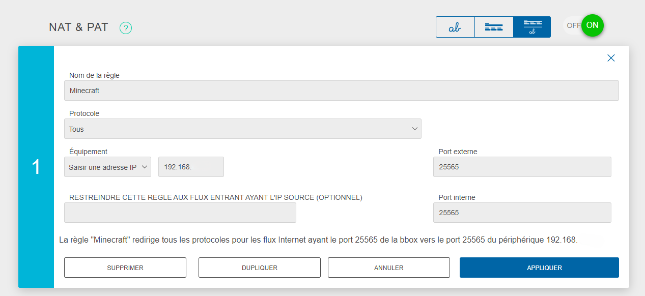Click the chevron on the Protocole selector
The width and height of the screenshot is (645, 296).
point(414,129)
